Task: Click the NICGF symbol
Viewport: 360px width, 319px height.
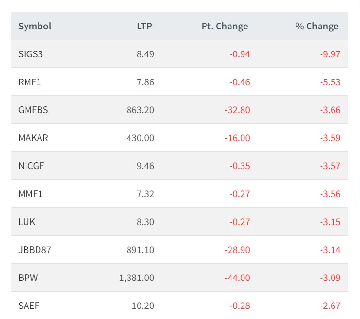Action: pyautogui.click(x=32, y=166)
